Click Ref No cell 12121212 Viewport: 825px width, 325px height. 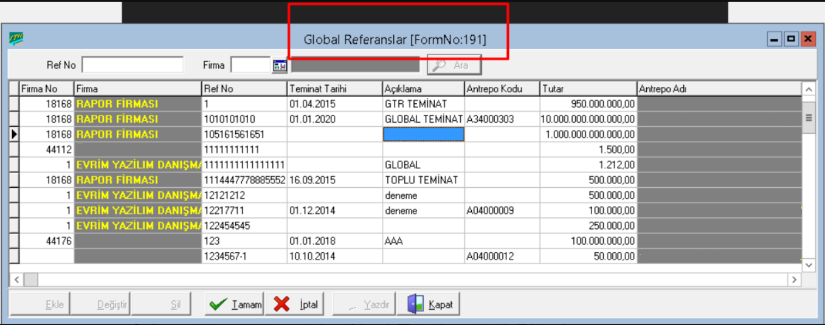point(244,195)
